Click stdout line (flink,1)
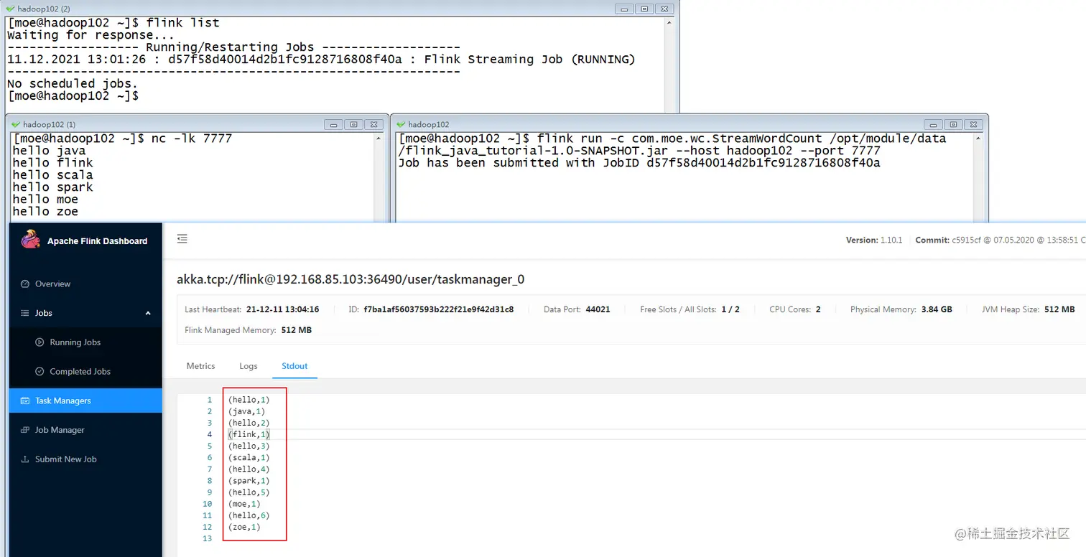Screen dimensions: 1086x557 (249, 434)
